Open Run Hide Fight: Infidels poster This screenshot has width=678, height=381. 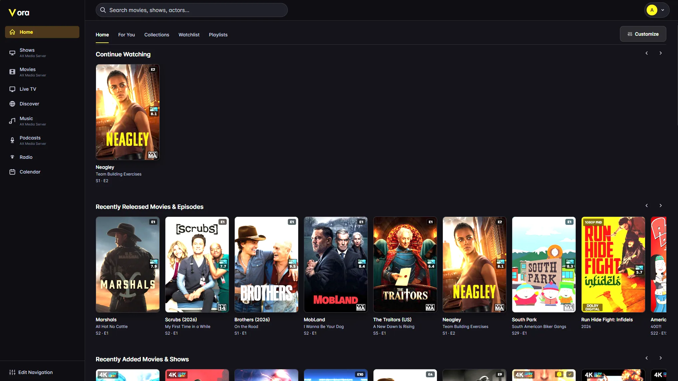click(613, 265)
